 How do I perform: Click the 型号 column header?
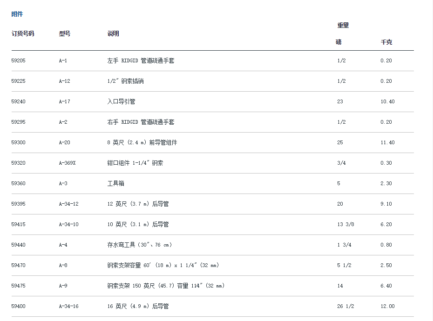[65, 33]
